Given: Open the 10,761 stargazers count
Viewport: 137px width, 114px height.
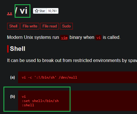Looking at the screenshot, I should tap(52, 11).
